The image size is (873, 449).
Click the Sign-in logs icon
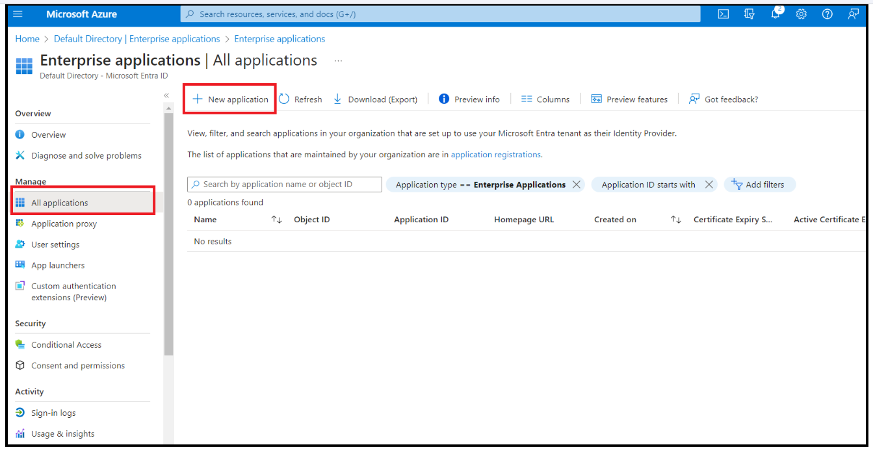tap(20, 413)
